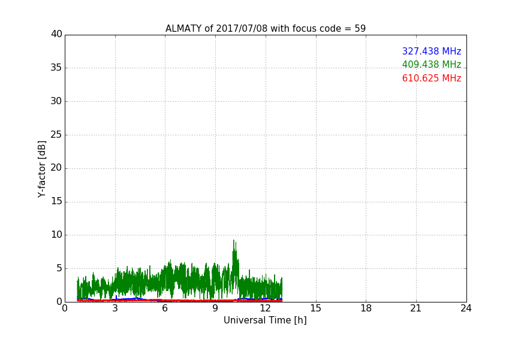Click the x-axis tick label 12
The image size is (518, 345).
click(266, 308)
